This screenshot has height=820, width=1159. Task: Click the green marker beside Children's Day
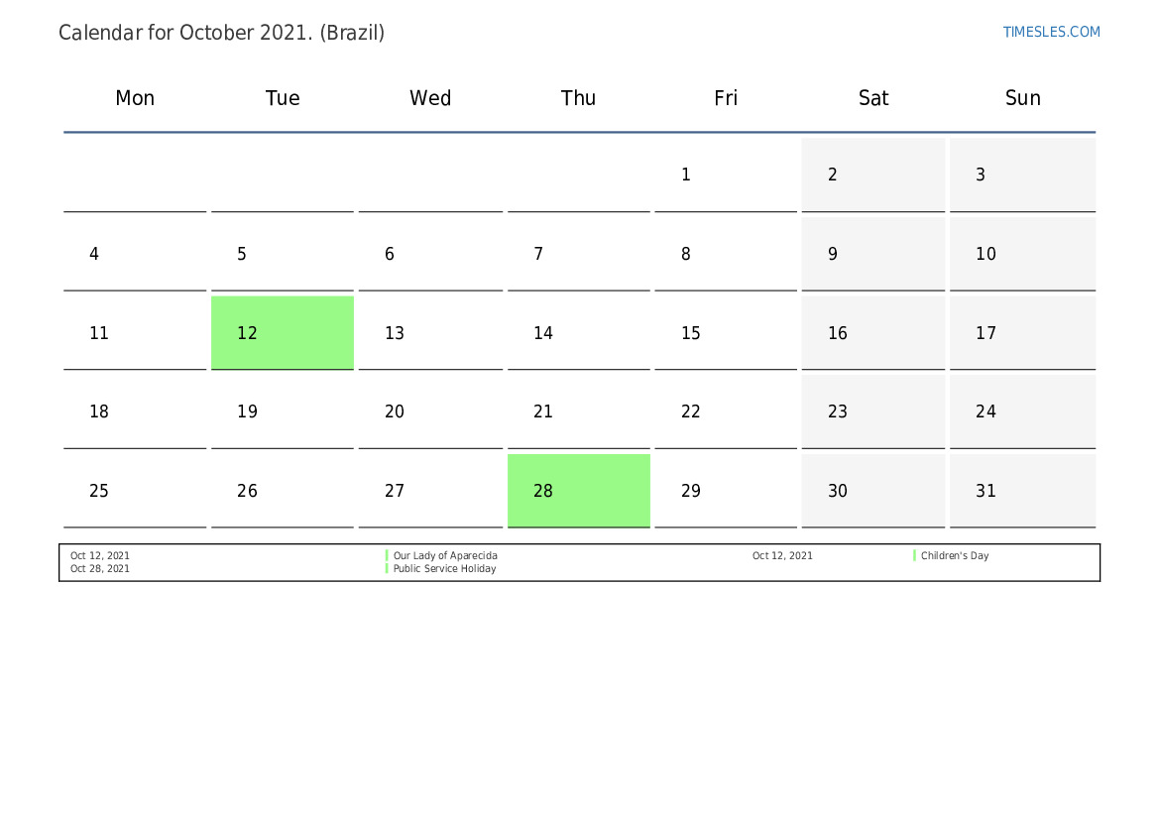tap(914, 555)
